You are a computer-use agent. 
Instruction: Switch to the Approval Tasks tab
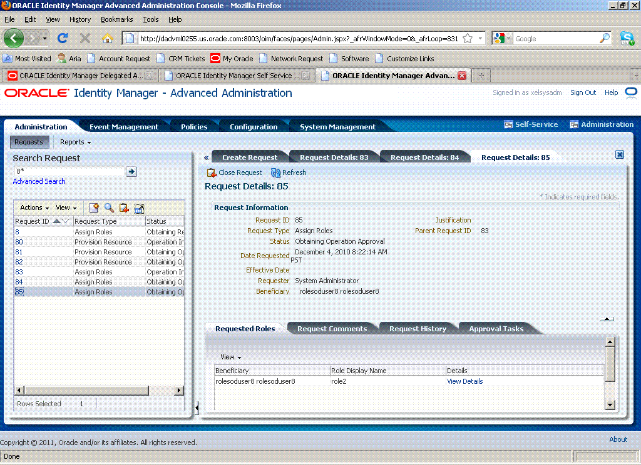click(x=496, y=328)
